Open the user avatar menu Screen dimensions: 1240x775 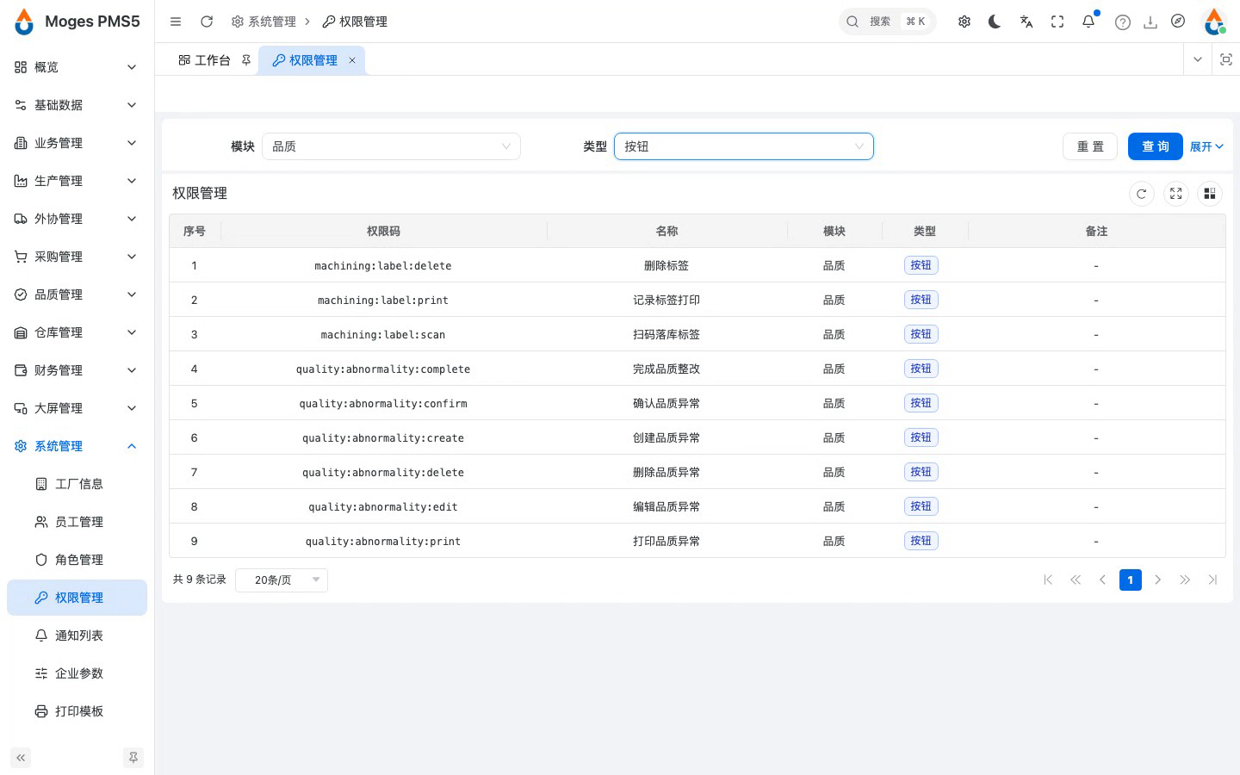[1214, 22]
